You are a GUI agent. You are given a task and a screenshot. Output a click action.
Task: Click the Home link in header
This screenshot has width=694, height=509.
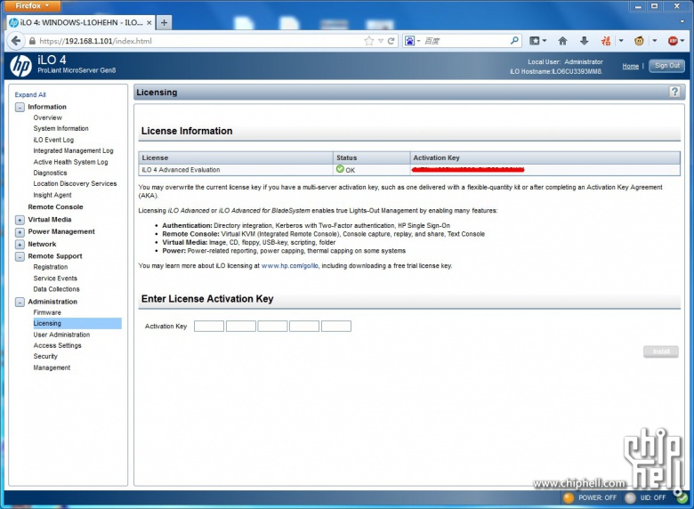pyautogui.click(x=630, y=67)
